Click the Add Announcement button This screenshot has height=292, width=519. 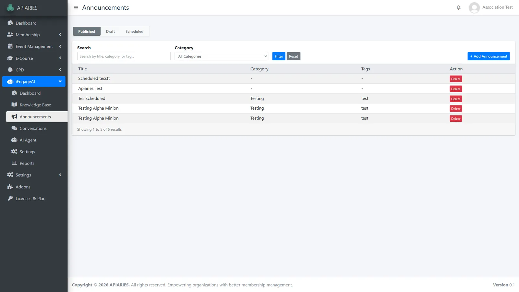(x=489, y=56)
